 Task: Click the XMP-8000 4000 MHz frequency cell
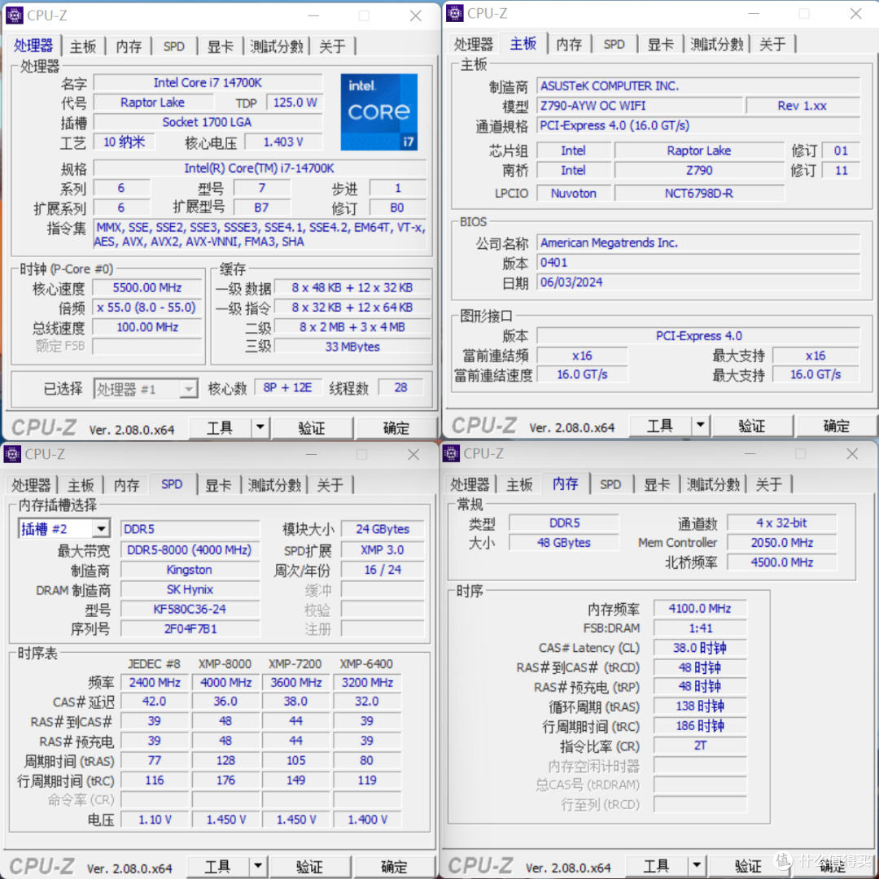tap(225, 682)
